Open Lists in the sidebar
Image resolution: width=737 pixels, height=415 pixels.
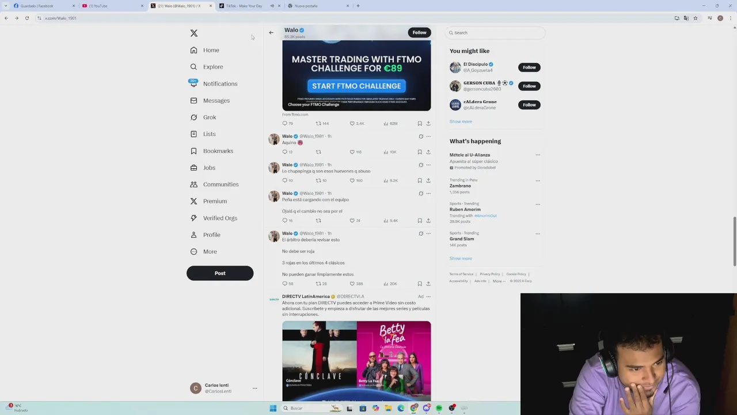[x=203, y=134]
